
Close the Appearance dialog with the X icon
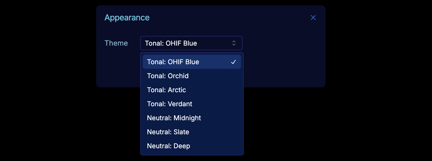[313, 18]
